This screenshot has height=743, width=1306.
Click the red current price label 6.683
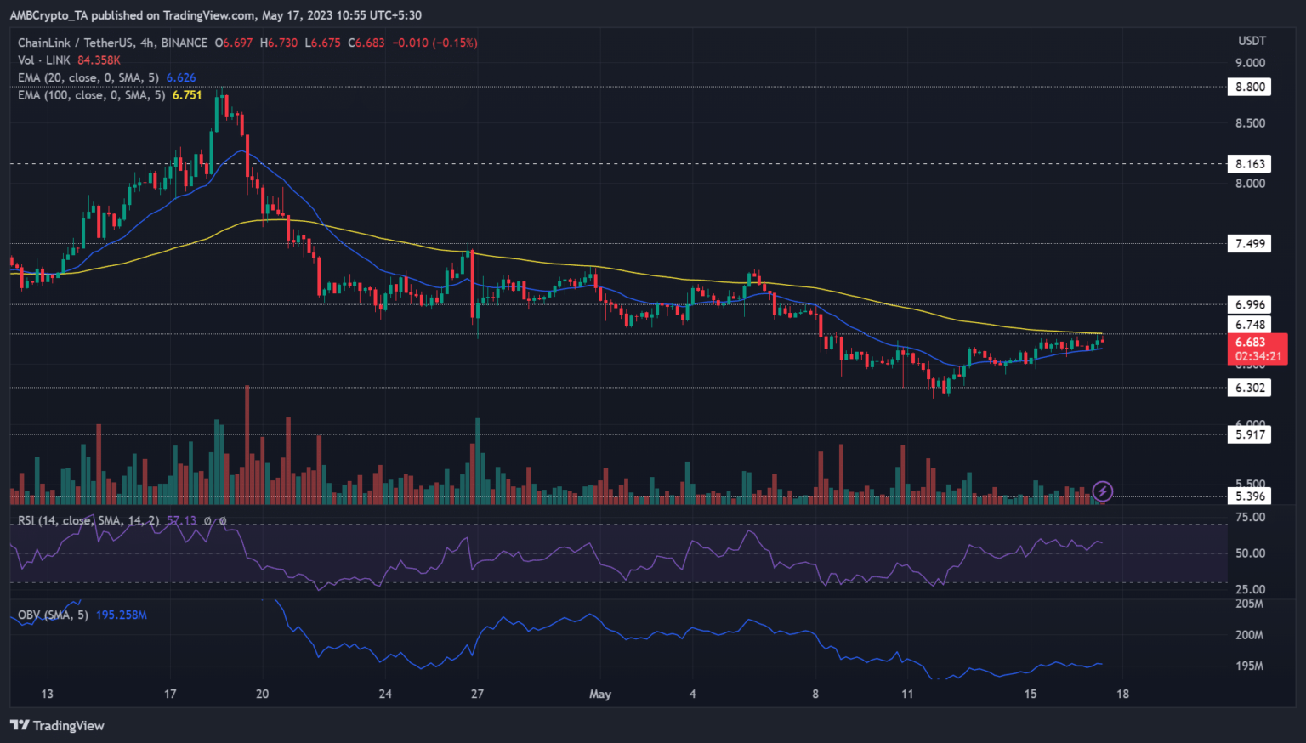(1250, 343)
